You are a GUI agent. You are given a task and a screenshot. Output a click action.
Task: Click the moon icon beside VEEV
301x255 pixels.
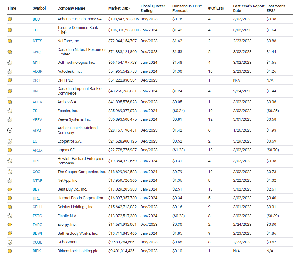10,119
